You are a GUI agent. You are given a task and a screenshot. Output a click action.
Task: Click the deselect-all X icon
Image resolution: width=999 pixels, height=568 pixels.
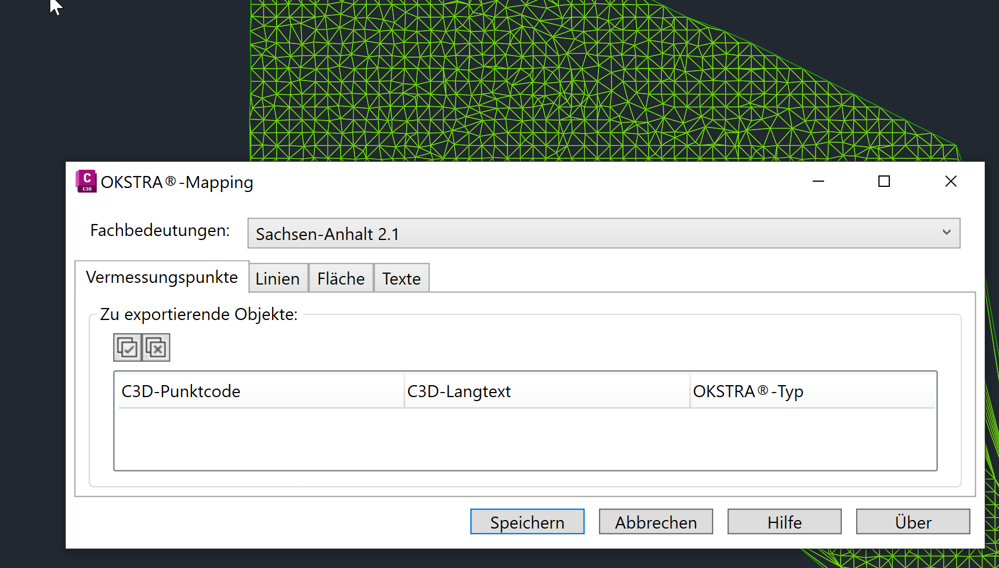click(155, 347)
